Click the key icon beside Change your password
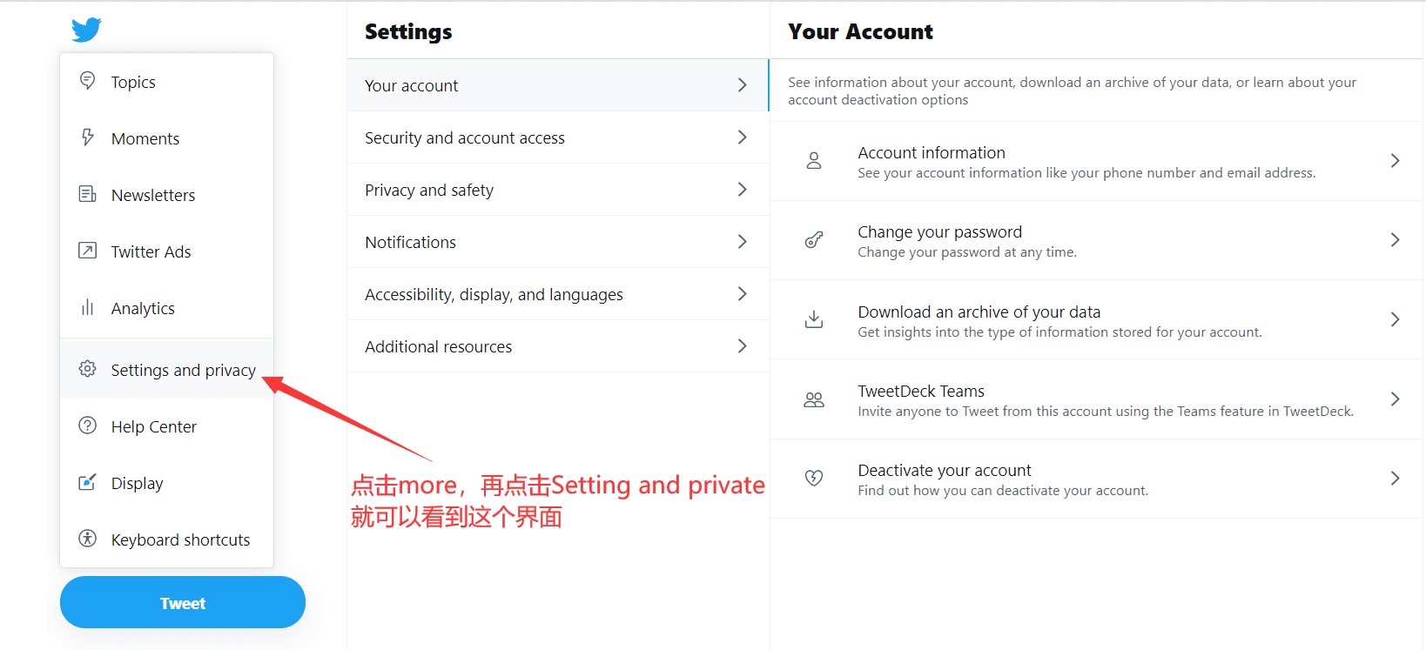This screenshot has width=1426, height=650. pyautogui.click(x=814, y=239)
